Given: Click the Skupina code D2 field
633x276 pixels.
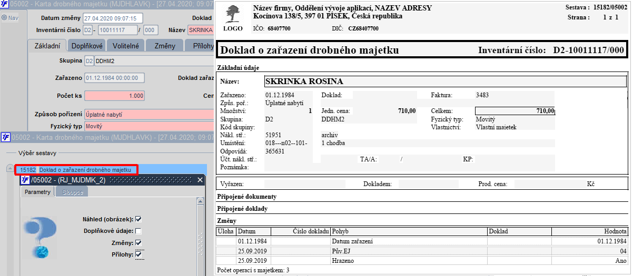Looking at the screenshot, I should point(89,61).
